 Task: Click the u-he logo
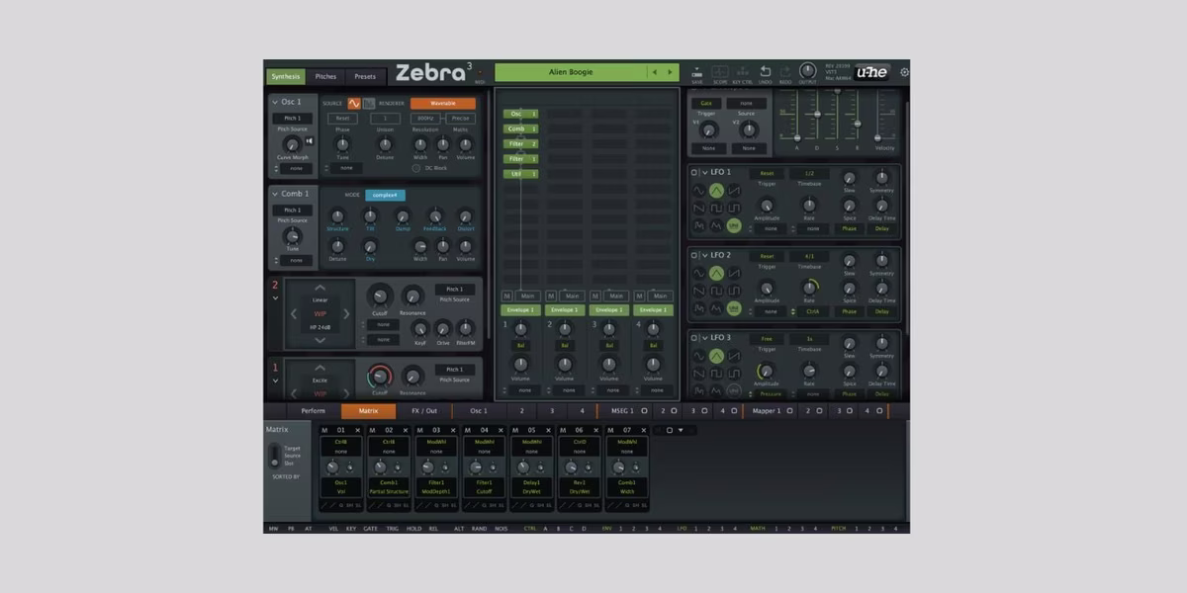pyautogui.click(x=871, y=72)
